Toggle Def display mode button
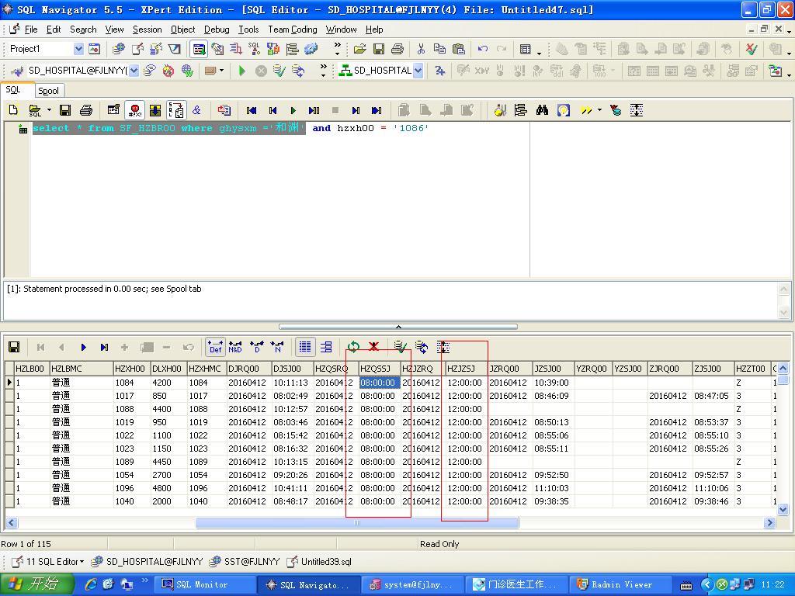This screenshot has width=795, height=596. coord(215,347)
